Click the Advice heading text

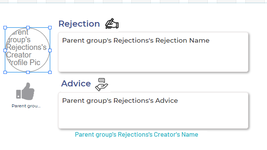(x=76, y=83)
